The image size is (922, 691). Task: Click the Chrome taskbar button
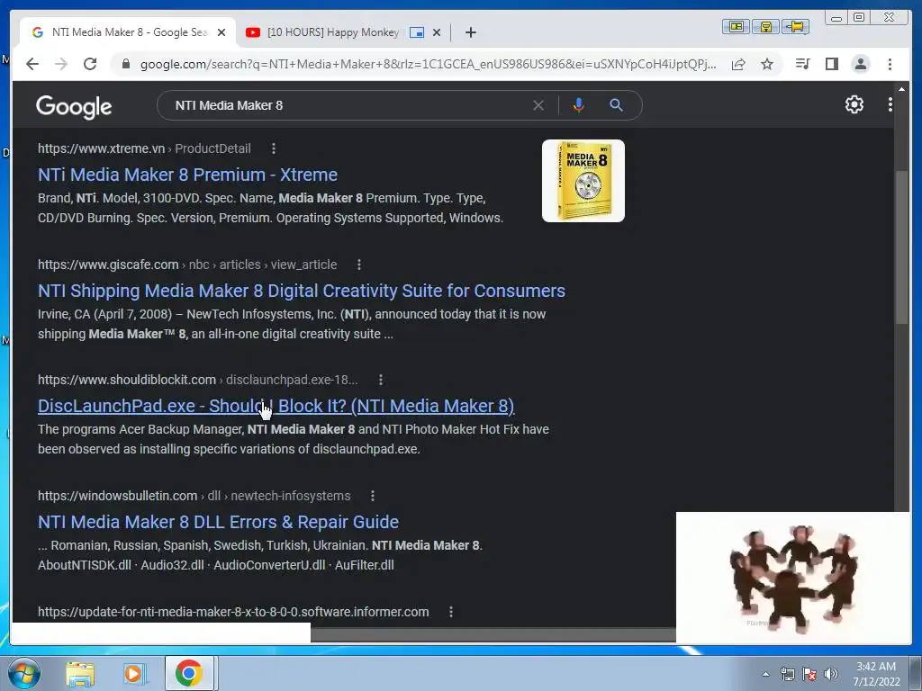189,673
